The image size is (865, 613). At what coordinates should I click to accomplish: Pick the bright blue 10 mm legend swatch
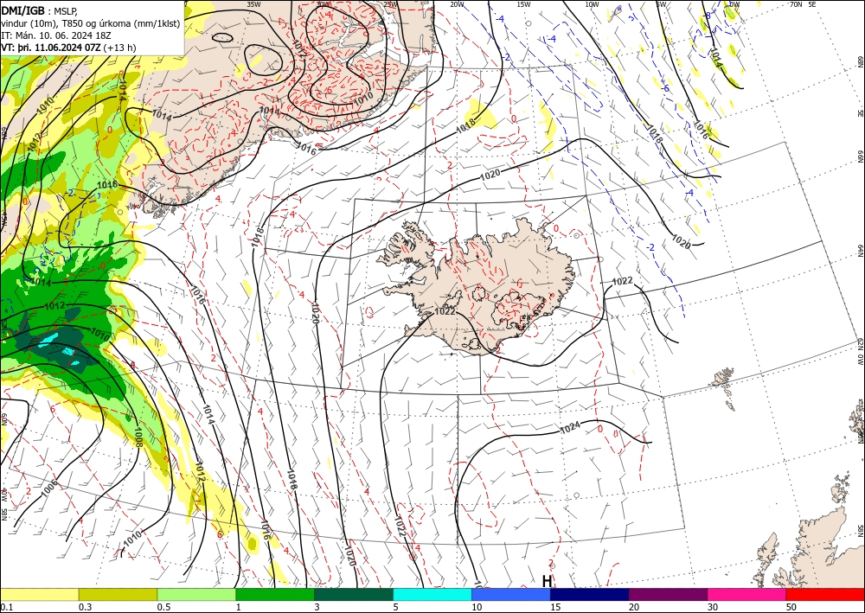pos(511,594)
